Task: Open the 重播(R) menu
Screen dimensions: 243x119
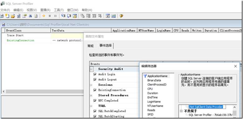Action: [x=45, y=10]
